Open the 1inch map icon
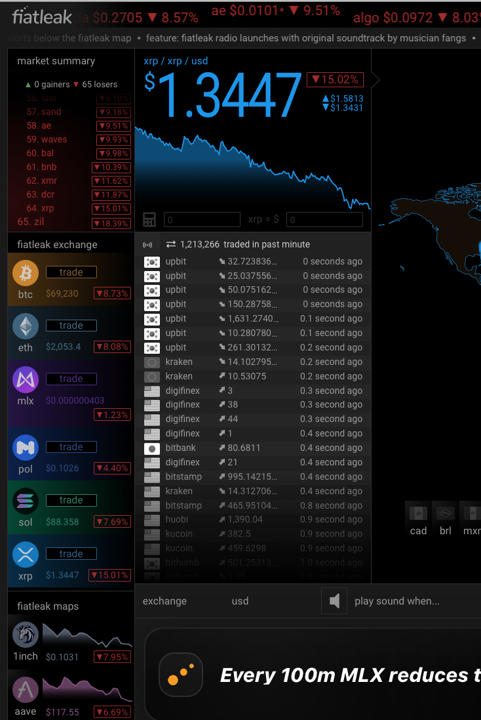Image resolution: width=481 pixels, height=720 pixels. pyautogui.click(x=25, y=635)
